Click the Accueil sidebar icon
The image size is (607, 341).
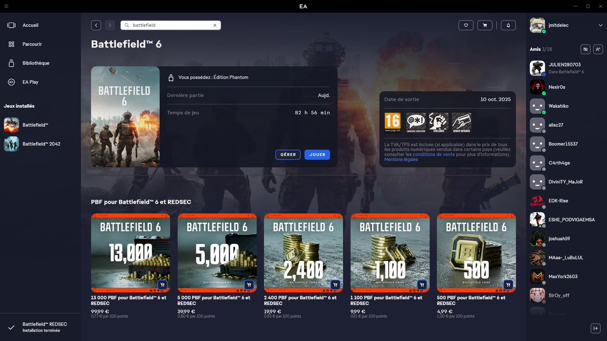pos(11,25)
